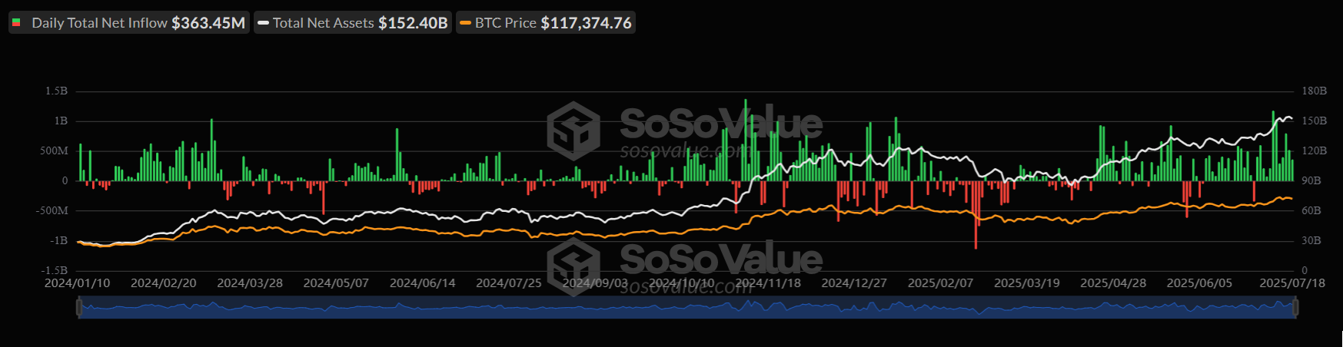Click the green-red Net Inflow legend icon
1343x347 pixels.
[x=16, y=23]
